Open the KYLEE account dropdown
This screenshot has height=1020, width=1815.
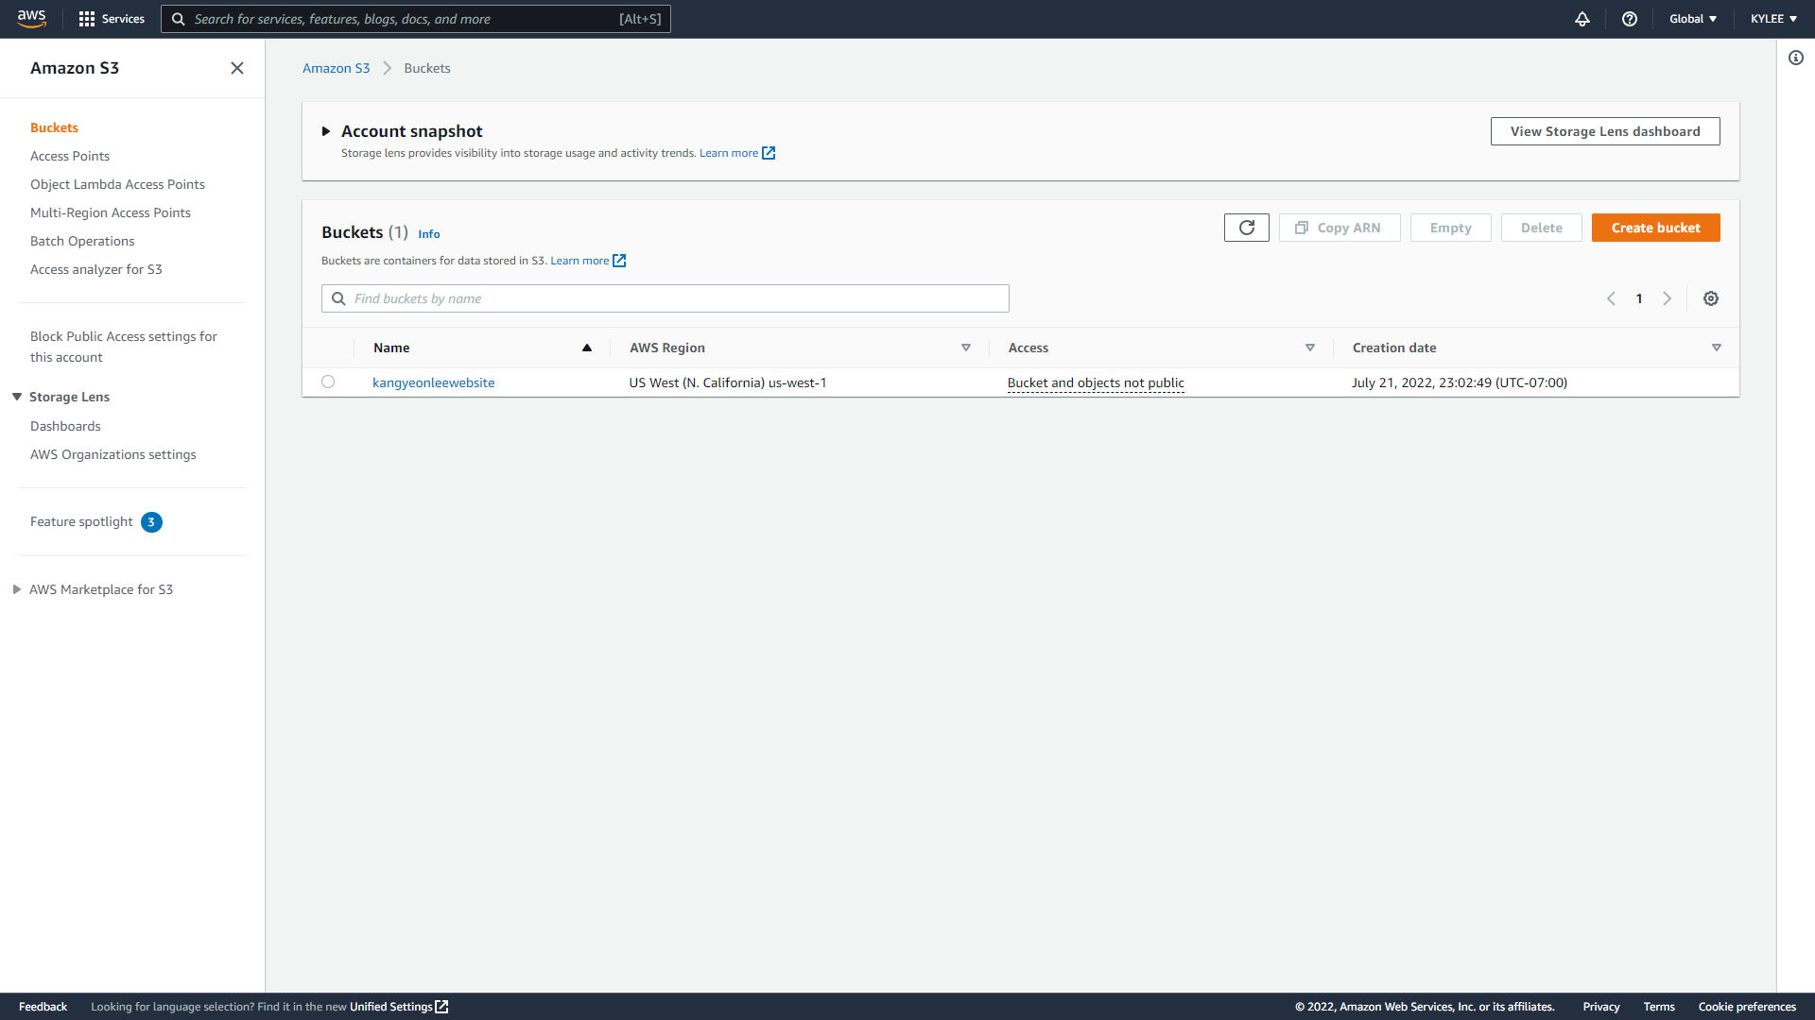(x=1773, y=19)
